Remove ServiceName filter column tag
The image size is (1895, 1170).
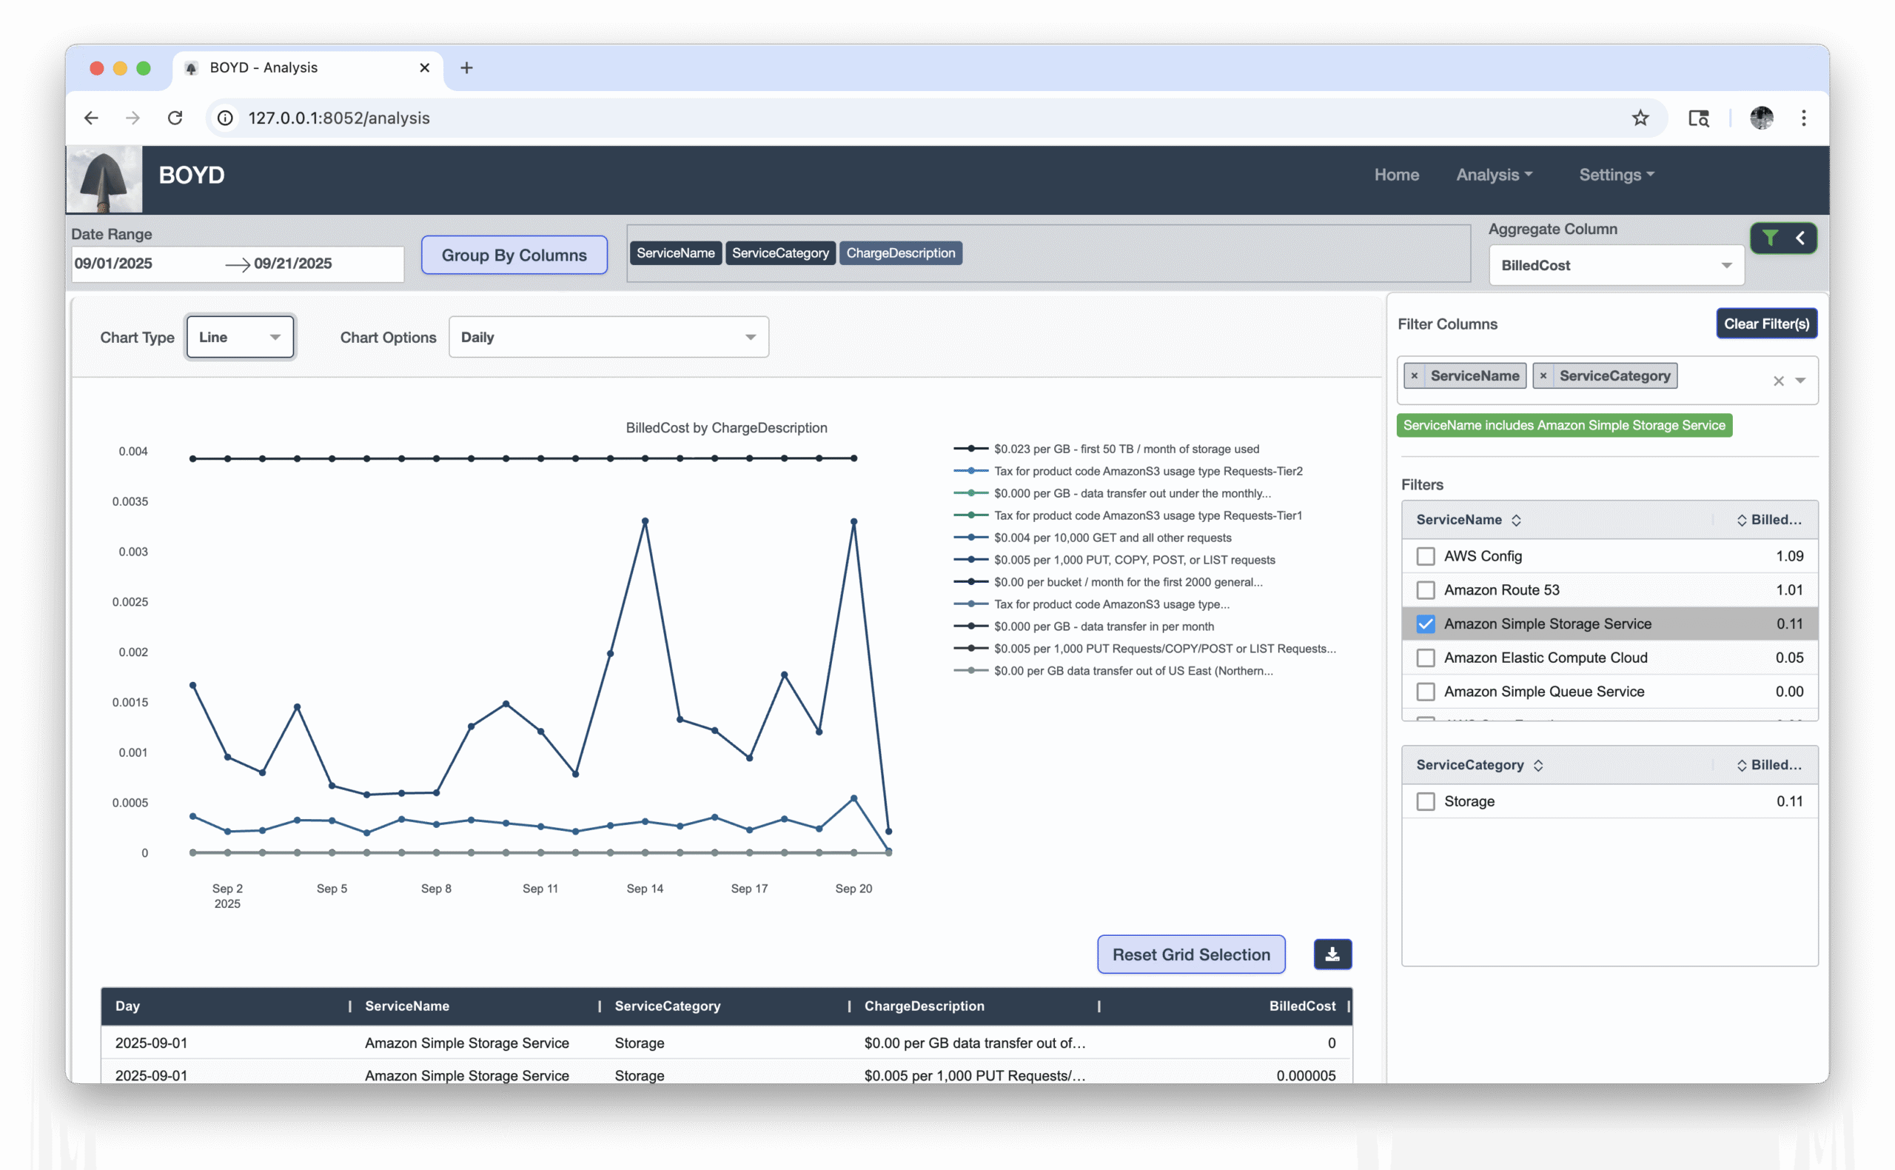pos(1414,376)
